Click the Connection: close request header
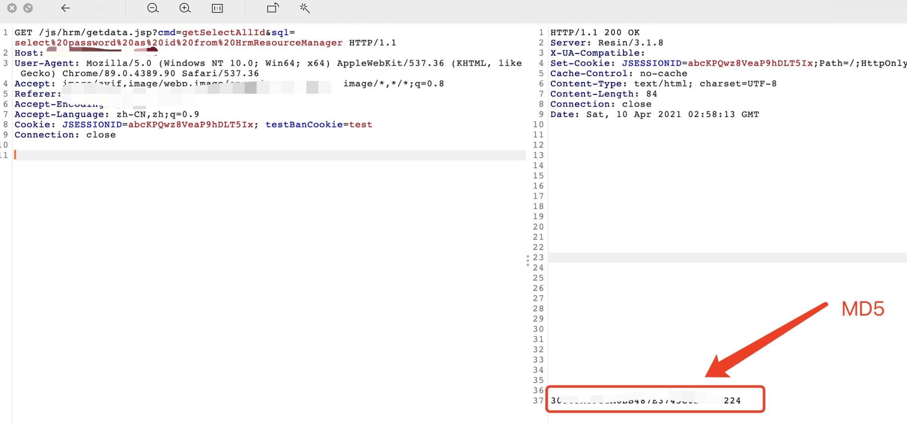This screenshot has height=423, width=907. [x=65, y=135]
